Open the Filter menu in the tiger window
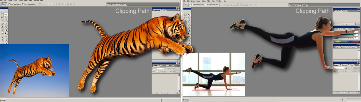Image resolution: width=361 pixels, height=102 pixels. [26, 1]
